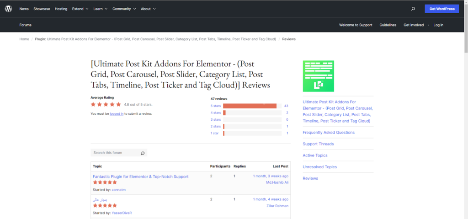This screenshot has width=468, height=219.
Task: Open the Hosting menu item
Action: pyautogui.click(x=61, y=9)
